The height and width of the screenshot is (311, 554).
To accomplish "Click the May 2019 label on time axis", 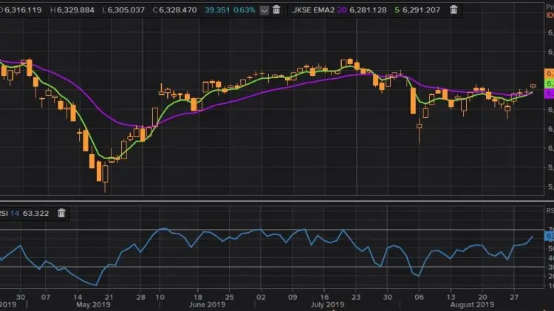I will click(x=93, y=304).
